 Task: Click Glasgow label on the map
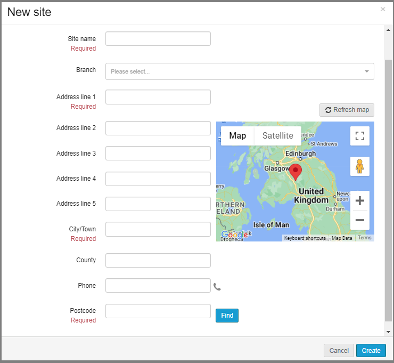[x=277, y=168]
